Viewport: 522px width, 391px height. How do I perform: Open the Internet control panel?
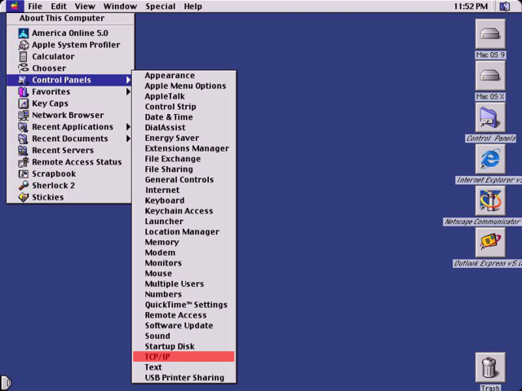tap(184, 190)
